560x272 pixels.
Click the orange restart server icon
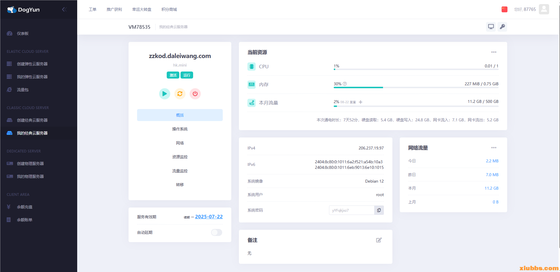[180, 94]
